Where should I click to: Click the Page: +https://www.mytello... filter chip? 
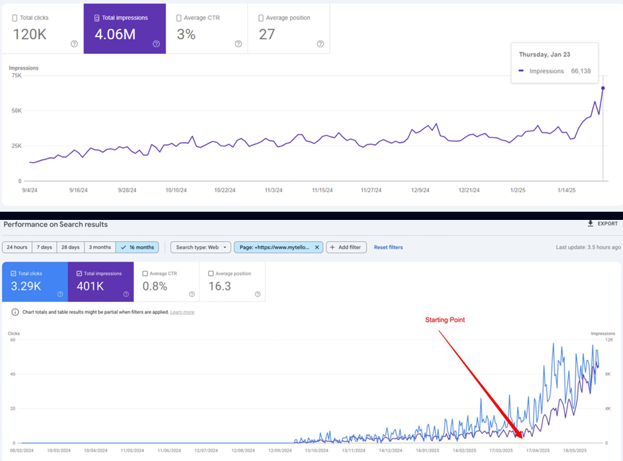pos(278,247)
